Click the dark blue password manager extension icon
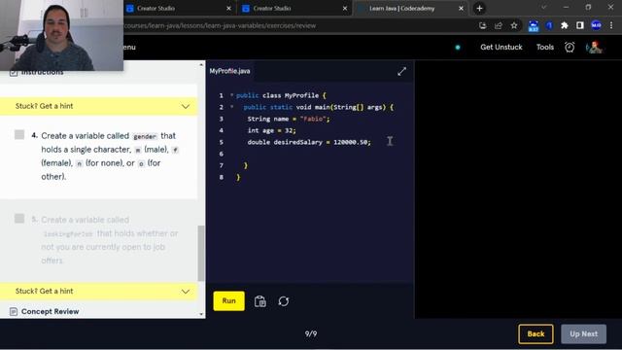This screenshot has width=622, height=350. (549, 25)
